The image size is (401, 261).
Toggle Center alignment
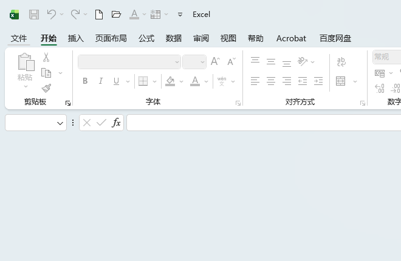271,81
